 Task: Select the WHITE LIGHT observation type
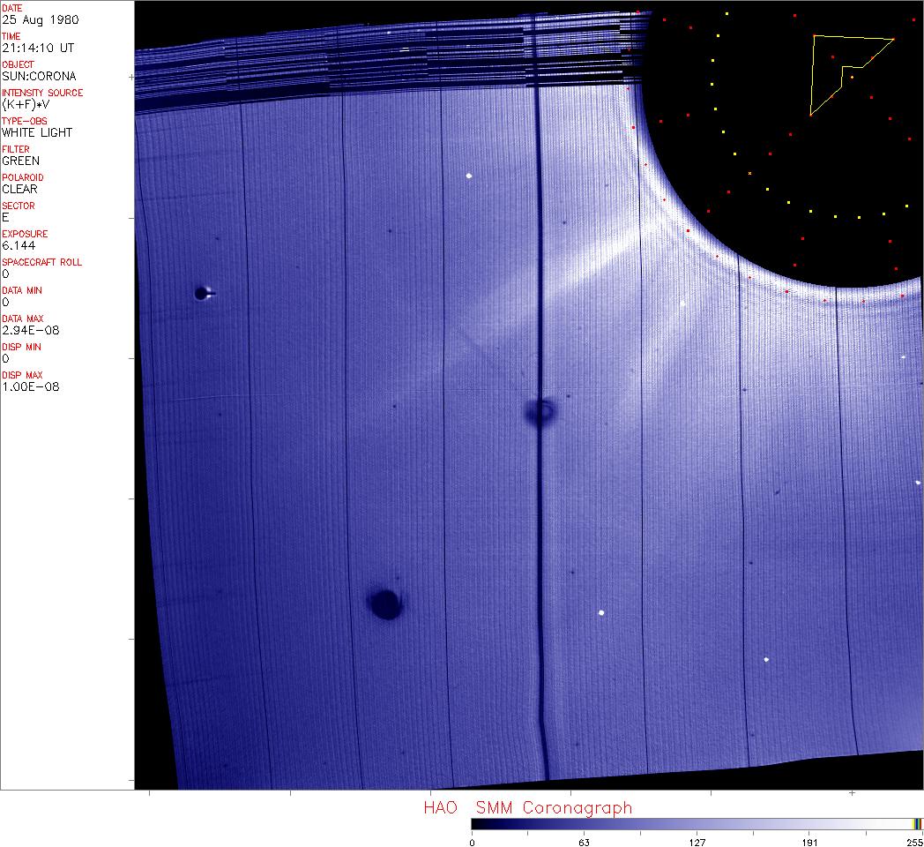[37, 132]
